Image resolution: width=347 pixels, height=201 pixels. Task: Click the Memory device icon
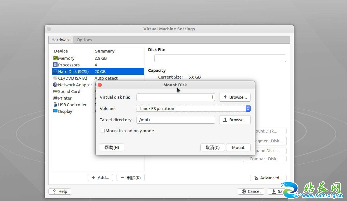point(55,58)
